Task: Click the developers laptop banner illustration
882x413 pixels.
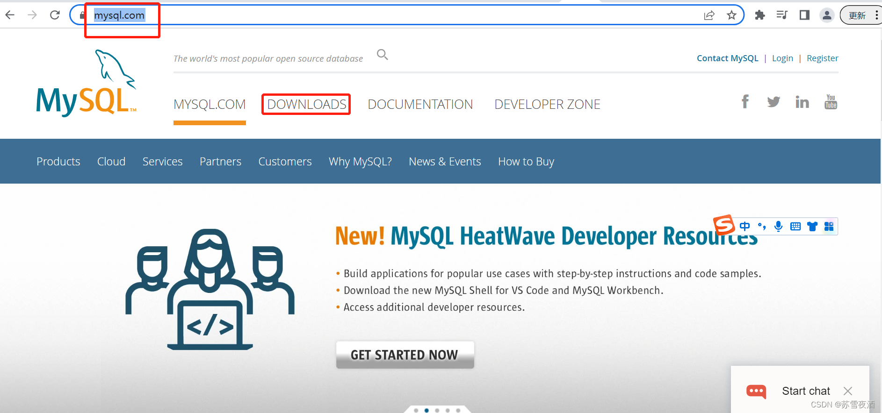Action: coord(210,290)
